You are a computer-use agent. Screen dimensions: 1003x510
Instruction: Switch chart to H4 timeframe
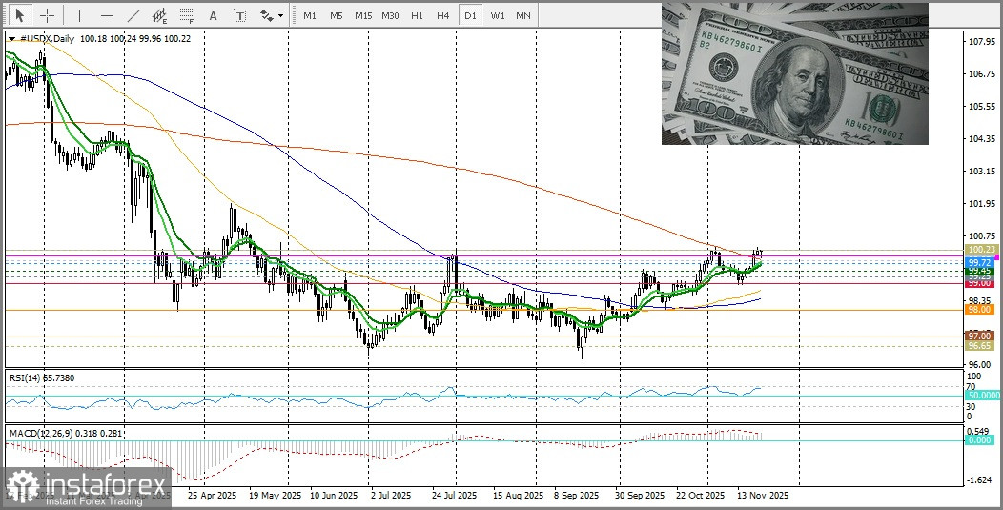coord(443,14)
